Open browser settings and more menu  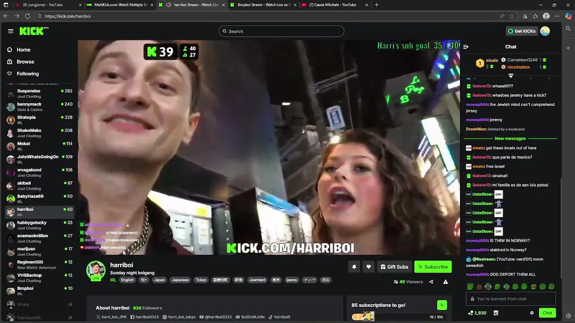coord(557,16)
